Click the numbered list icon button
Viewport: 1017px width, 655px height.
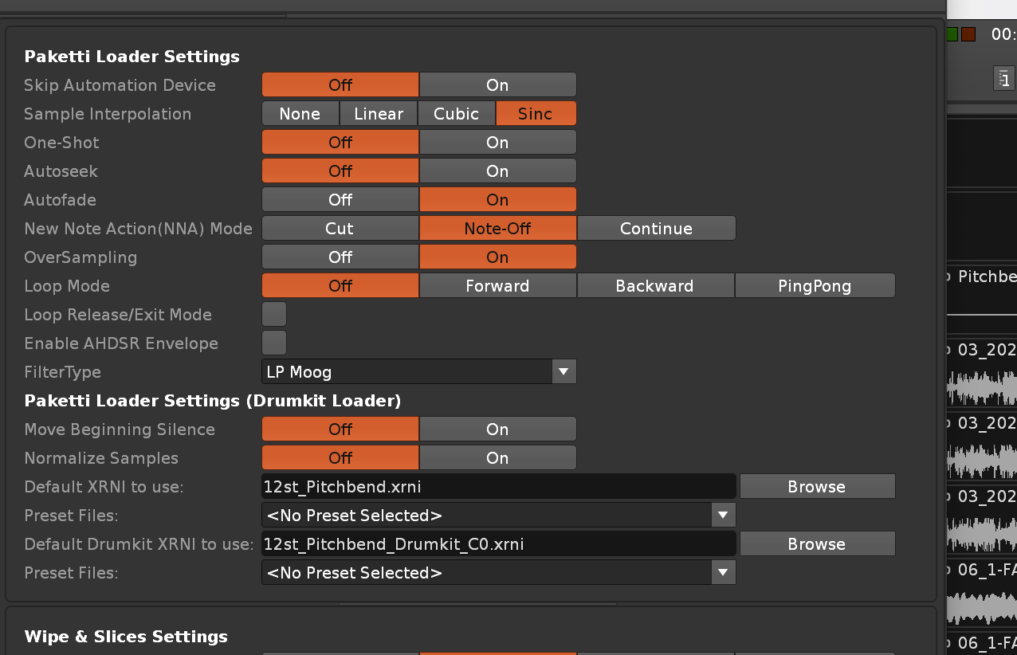(x=1003, y=79)
